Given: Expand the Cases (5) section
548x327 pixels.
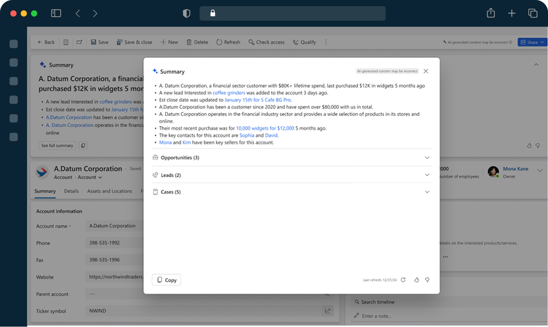Looking at the screenshot, I should (427, 192).
